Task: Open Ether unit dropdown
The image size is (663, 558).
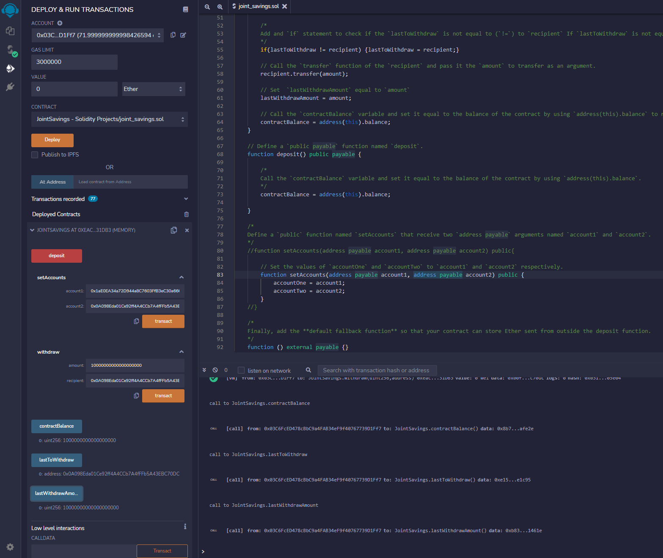Action: pos(154,89)
